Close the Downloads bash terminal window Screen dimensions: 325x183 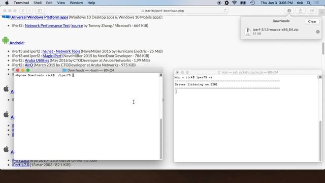[x=18, y=70]
